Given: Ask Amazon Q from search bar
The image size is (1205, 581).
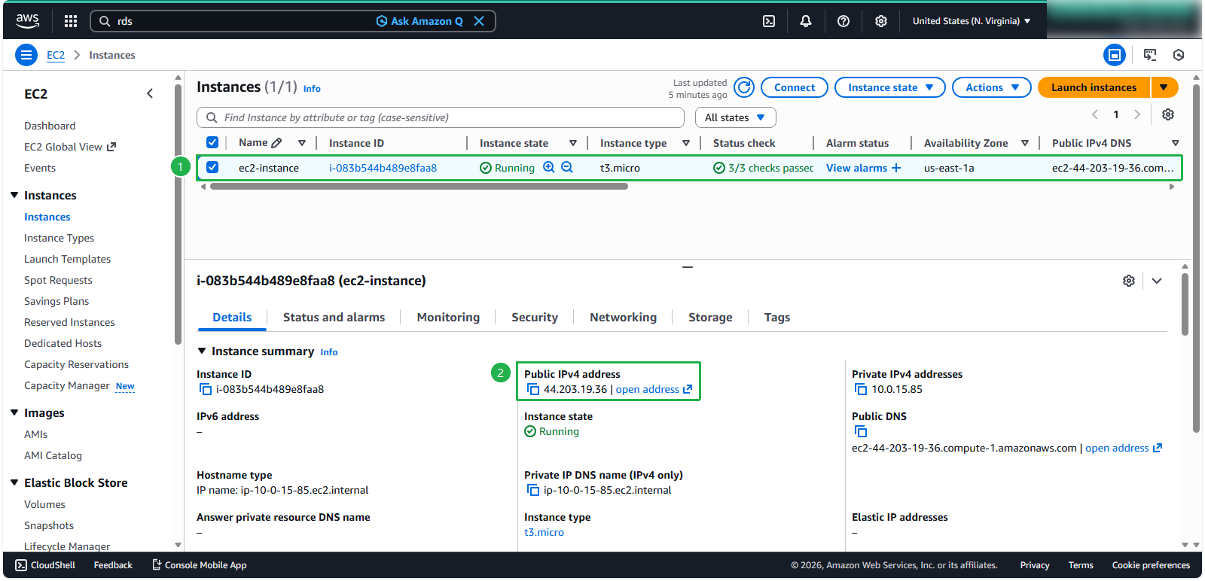Looking at the screenshot, I should point(419,21).
